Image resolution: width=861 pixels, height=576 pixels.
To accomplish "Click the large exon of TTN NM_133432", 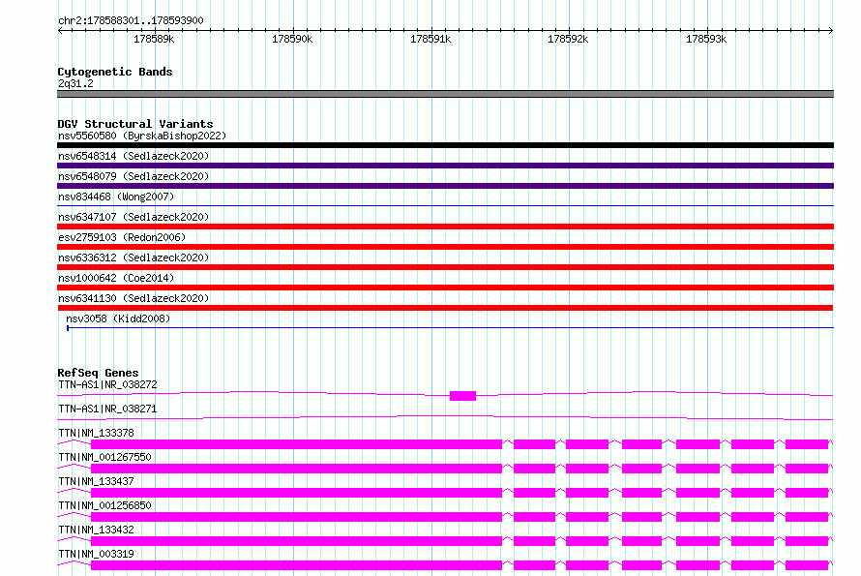I will point(297,541).
